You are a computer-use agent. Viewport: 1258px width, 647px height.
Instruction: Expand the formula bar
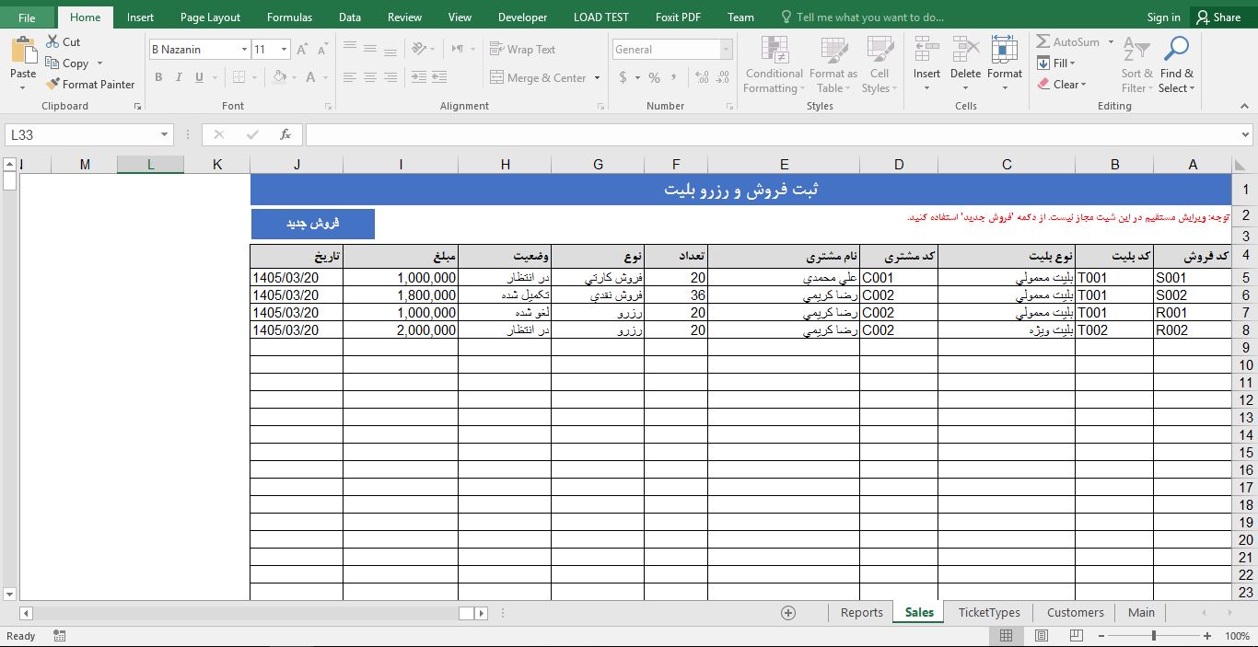click(1246, 134)
